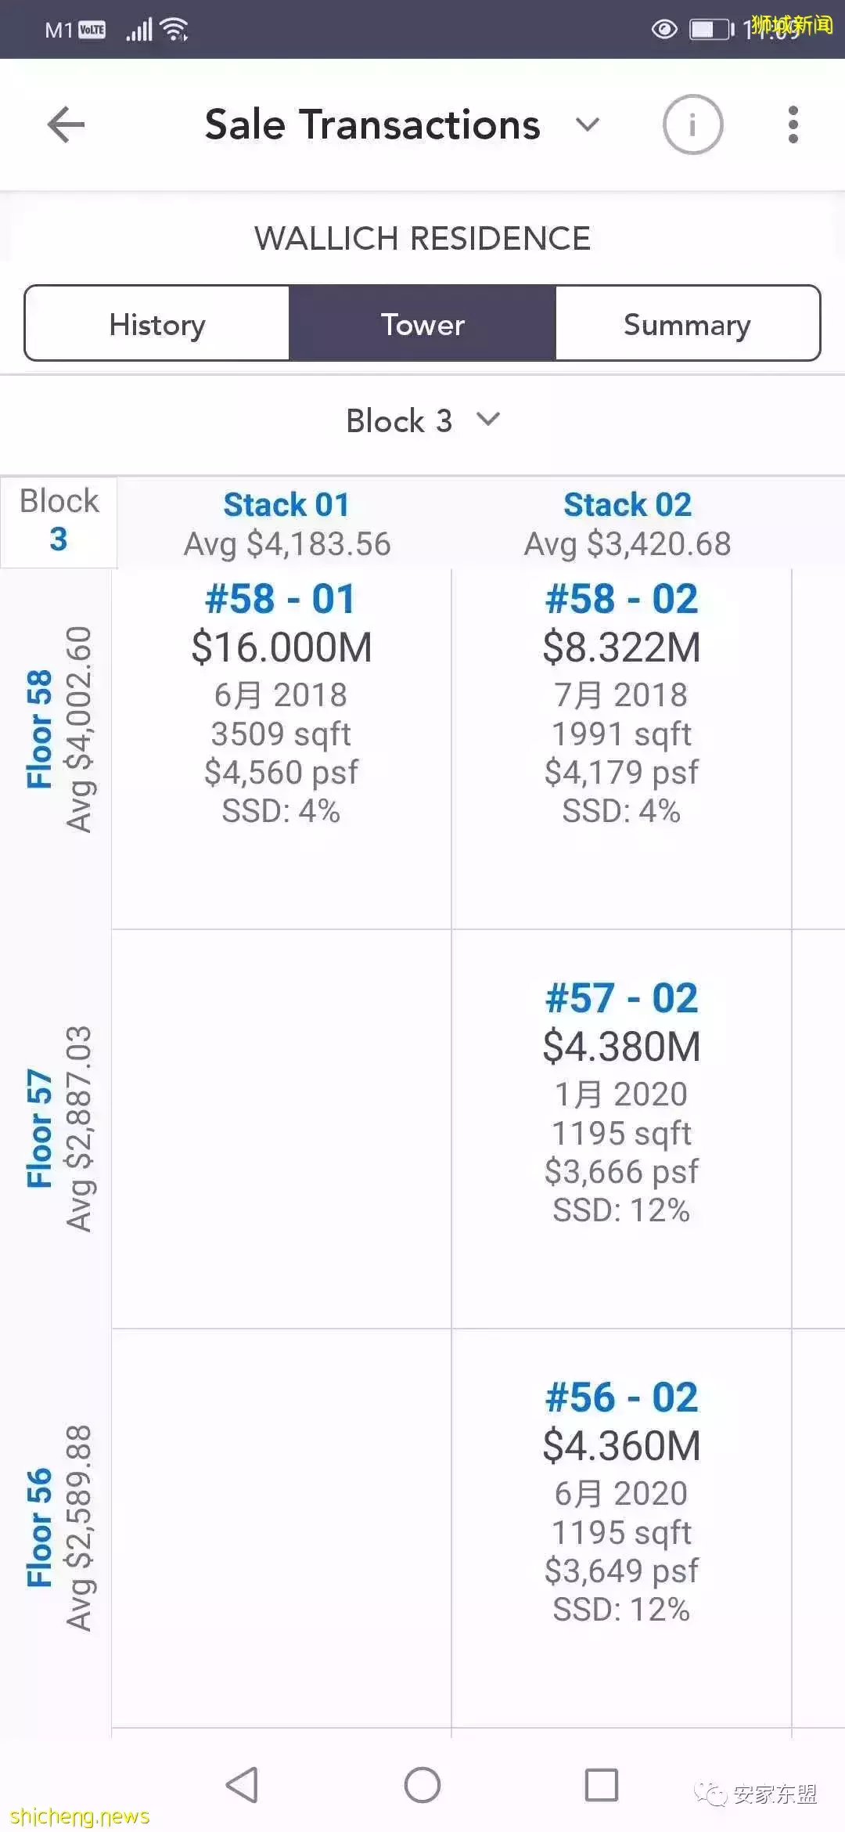Tap the back arrow icon
The width and height of the screenshot is (845, 1832).
66,125
